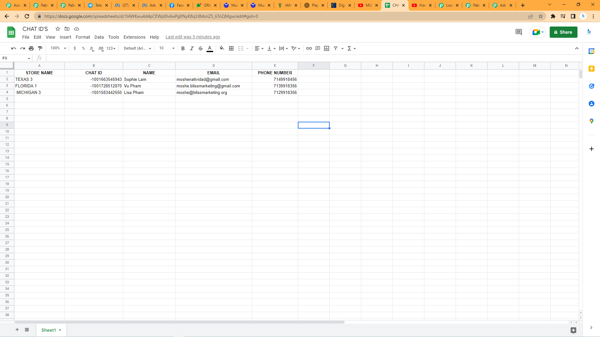600x337 pixels.
Task: Open Contacts in side panel
Action: 592,104
